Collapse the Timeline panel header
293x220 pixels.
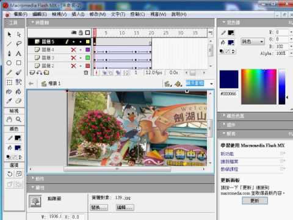coord(121,23)
